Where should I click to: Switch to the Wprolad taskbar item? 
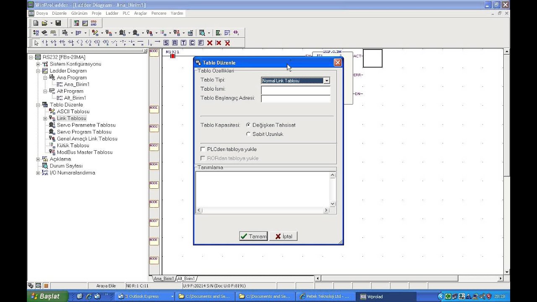386,296
